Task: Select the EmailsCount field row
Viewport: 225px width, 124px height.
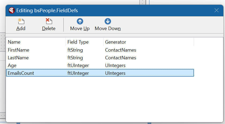Action: click(x=21, y=73)
